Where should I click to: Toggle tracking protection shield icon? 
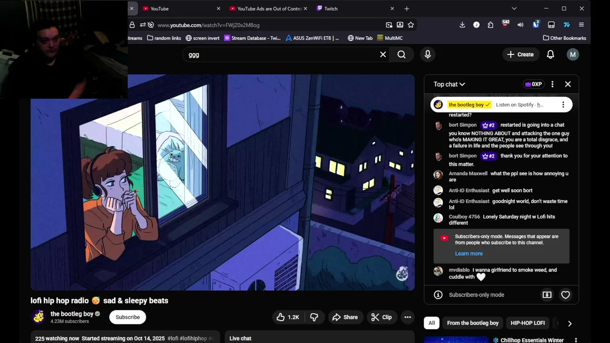tap(151, 25)
